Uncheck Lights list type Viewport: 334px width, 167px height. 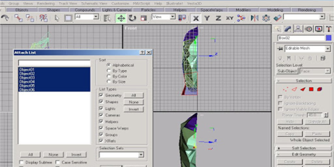101,108
